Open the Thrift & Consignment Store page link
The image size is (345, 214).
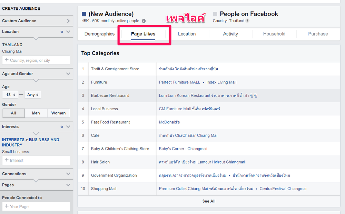click(x=188, y=69)
